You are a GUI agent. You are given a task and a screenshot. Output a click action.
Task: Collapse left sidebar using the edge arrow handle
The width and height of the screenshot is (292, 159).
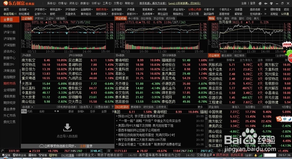[x=20, y=82]
